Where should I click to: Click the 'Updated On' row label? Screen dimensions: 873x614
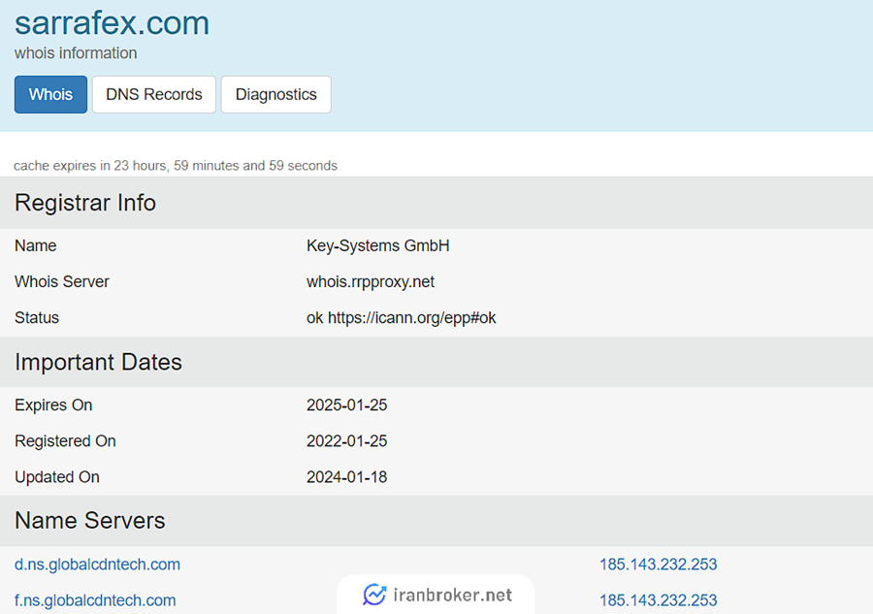pos(57,477)
